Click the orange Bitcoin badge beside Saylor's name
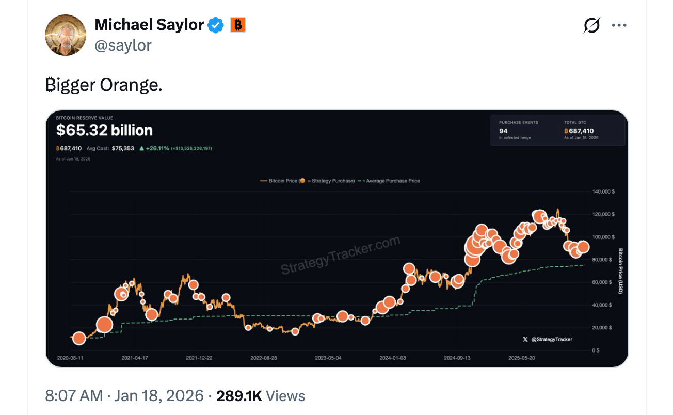This screenshot has width=673, height=415. click(238, 24)
